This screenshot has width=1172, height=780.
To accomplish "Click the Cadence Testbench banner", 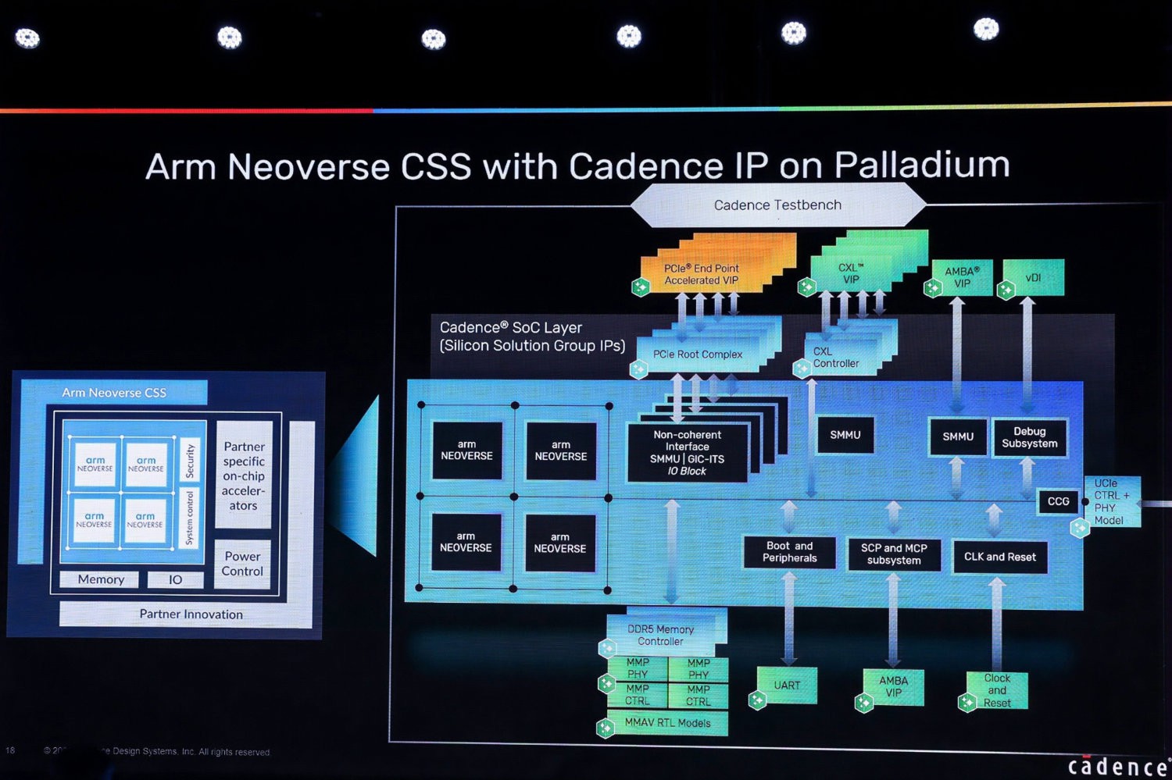I will 777,205.
